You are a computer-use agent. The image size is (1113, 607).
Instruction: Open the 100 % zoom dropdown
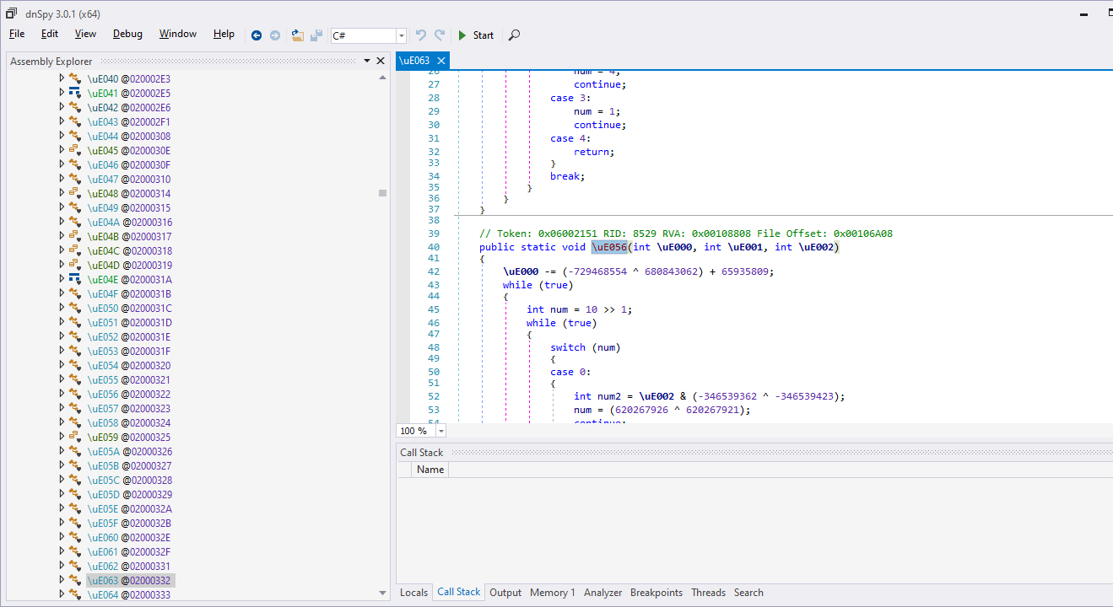pos(440,431)
